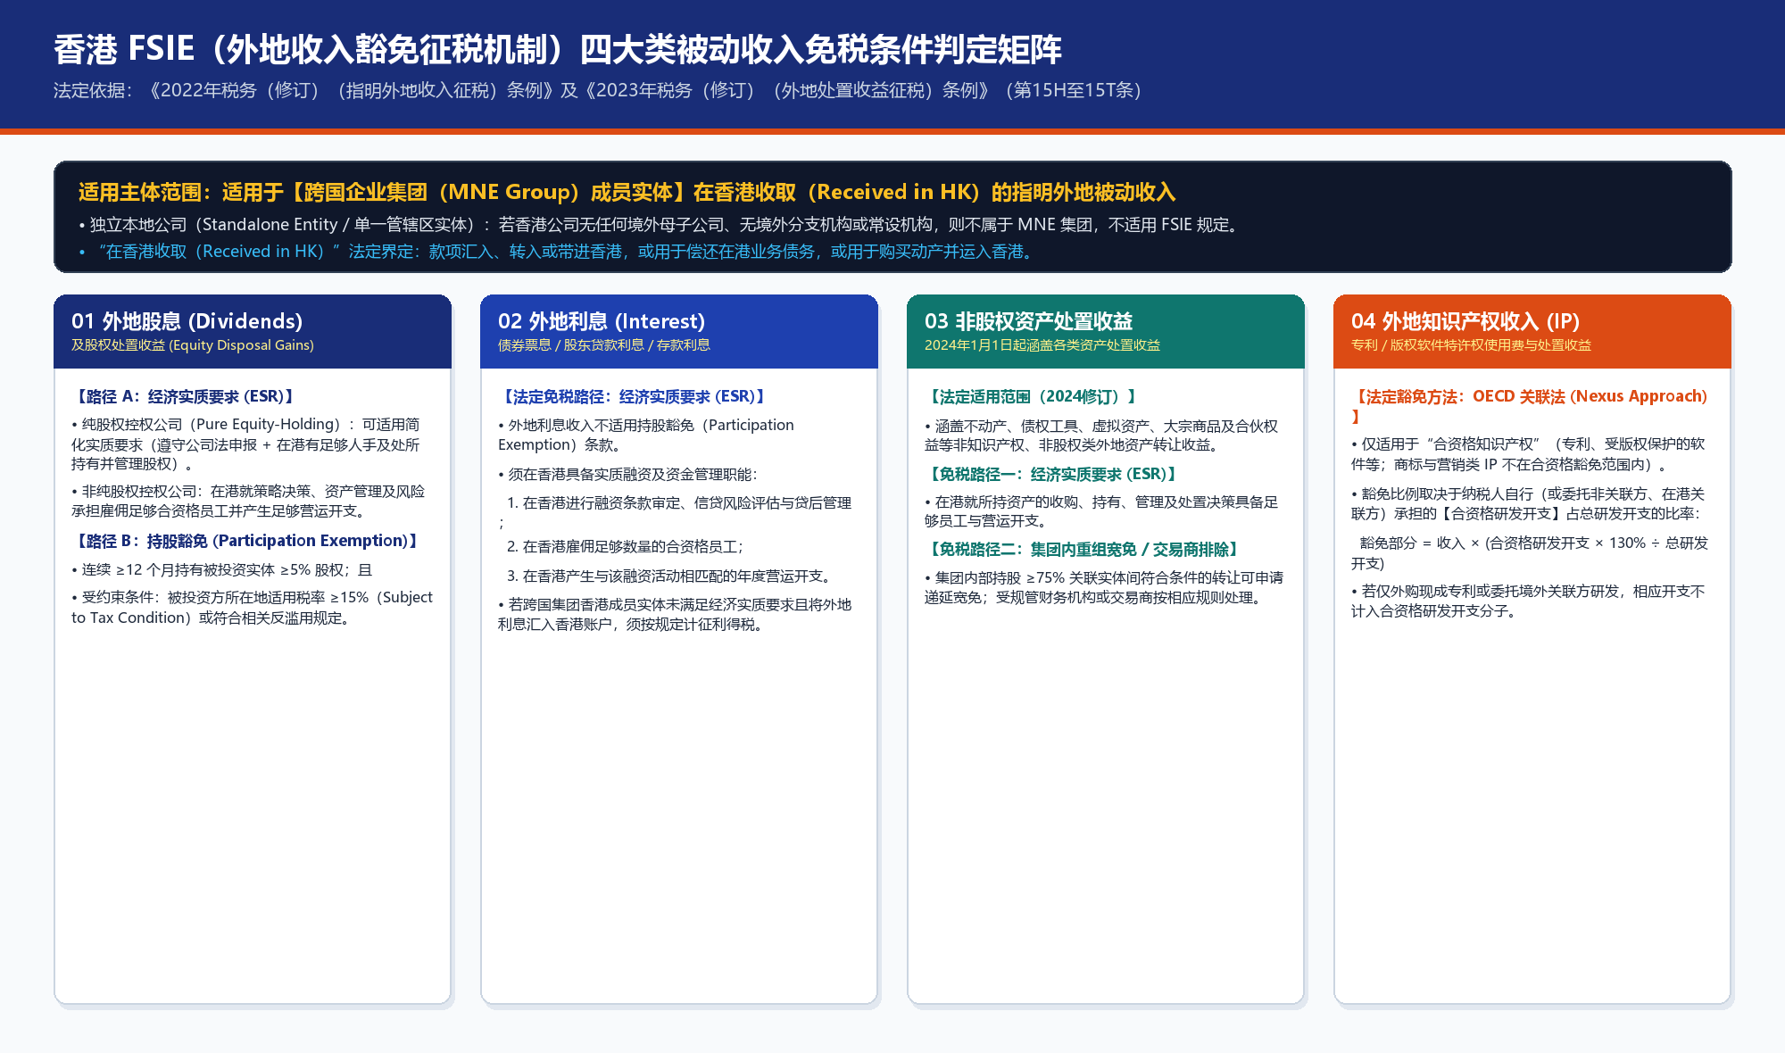Click bullet '外地利息收入不适用持股豁免'
The width and height of the screenshot is (1785, 1053).
point(646,435)
